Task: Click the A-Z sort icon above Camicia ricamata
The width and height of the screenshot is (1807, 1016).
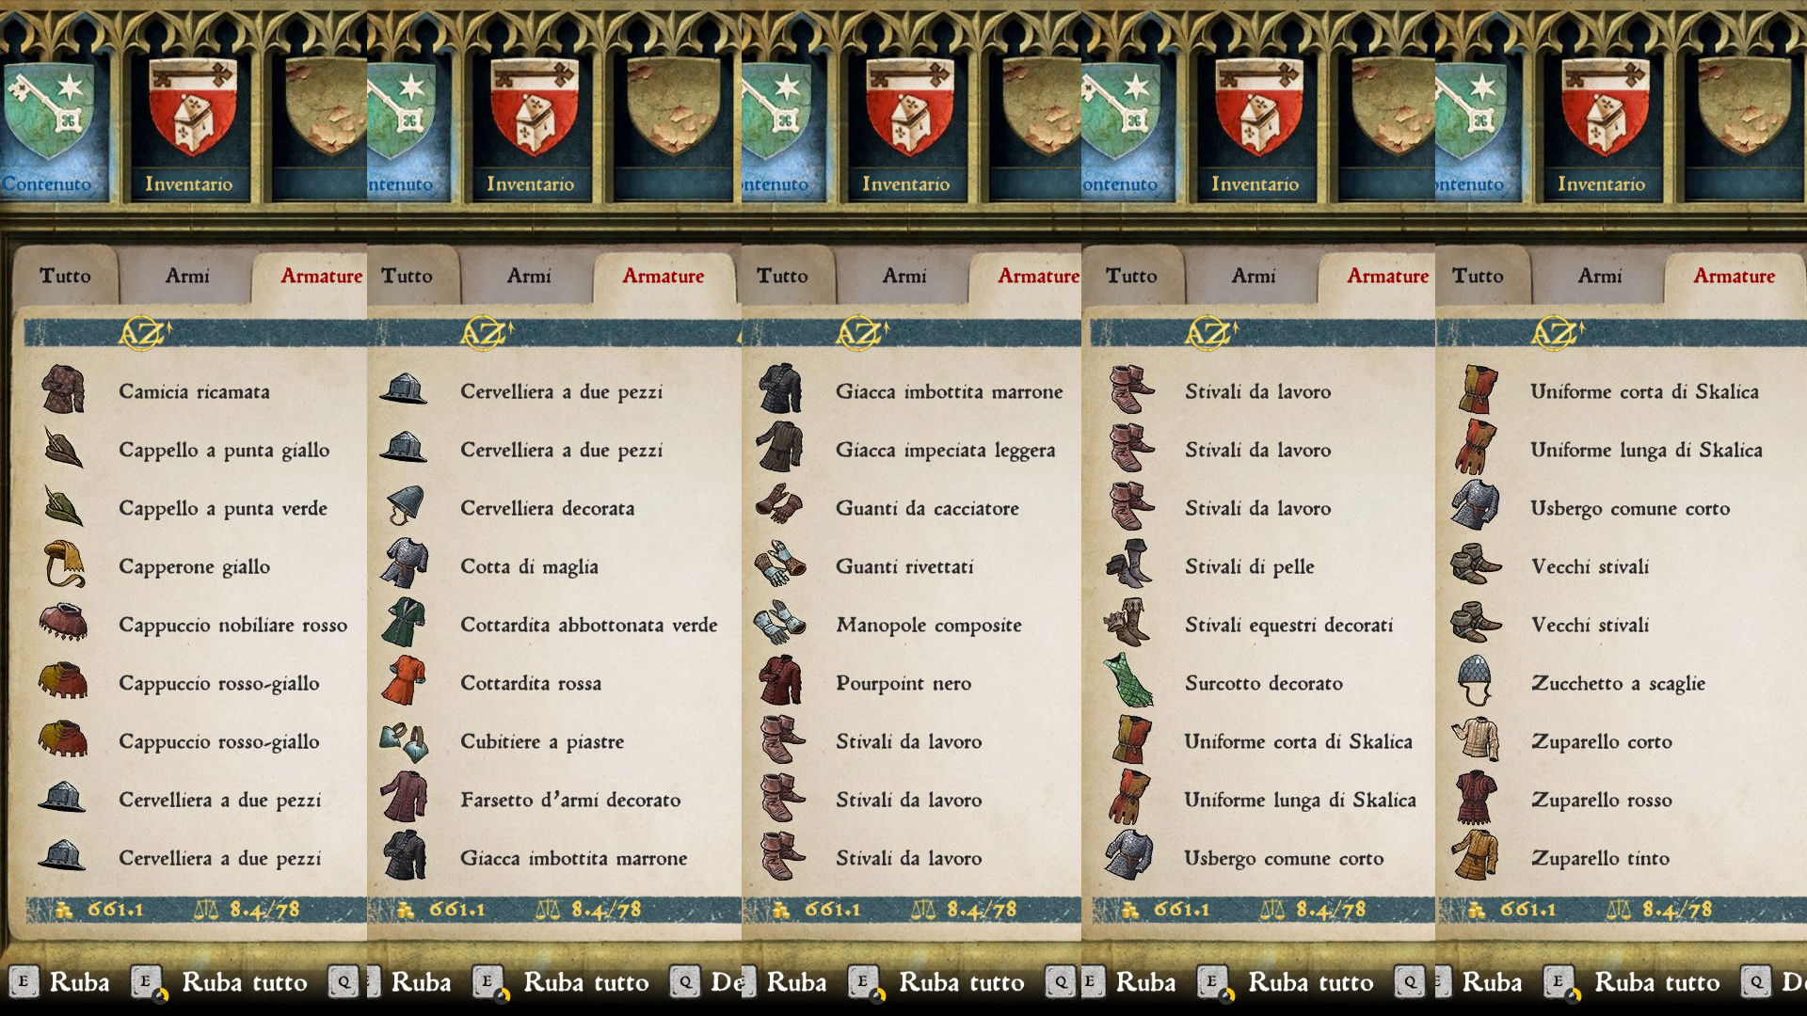Action: [146, 332]
